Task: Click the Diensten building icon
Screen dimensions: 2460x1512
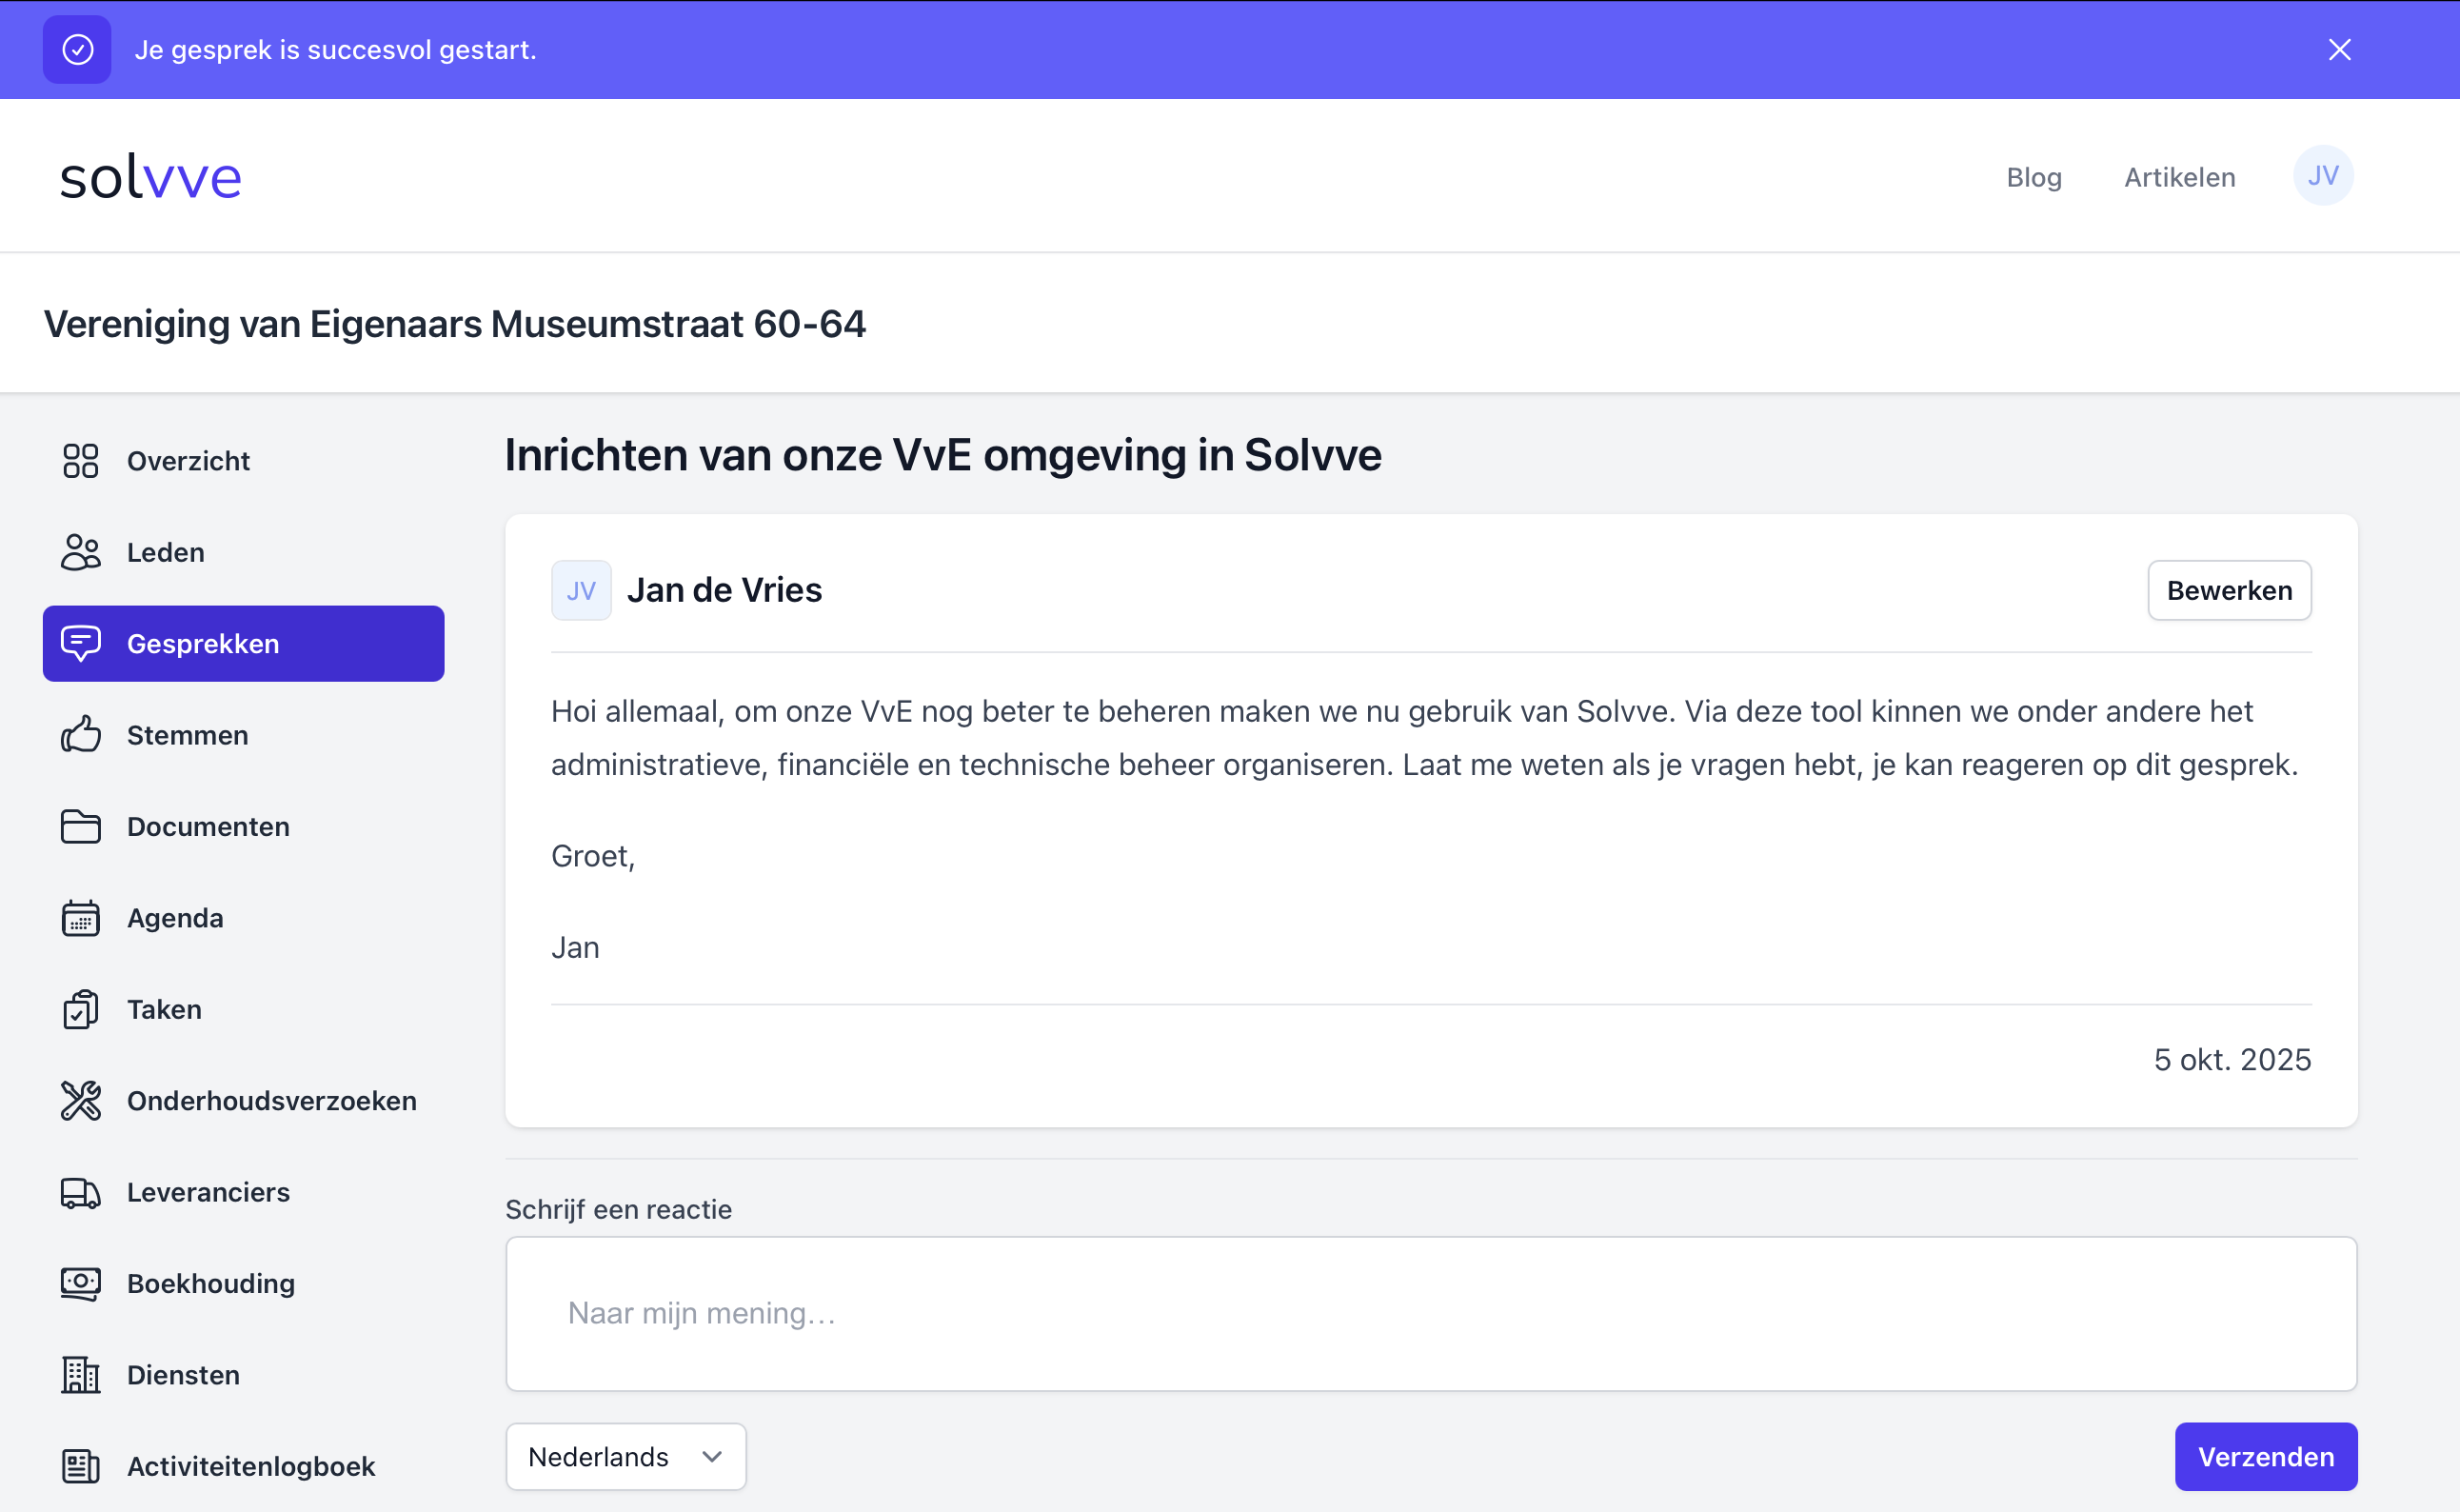Action: pos(80,1375)
